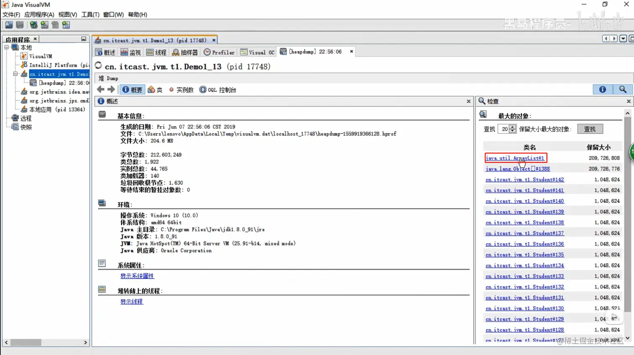Click the 20 object count input field

504,129
